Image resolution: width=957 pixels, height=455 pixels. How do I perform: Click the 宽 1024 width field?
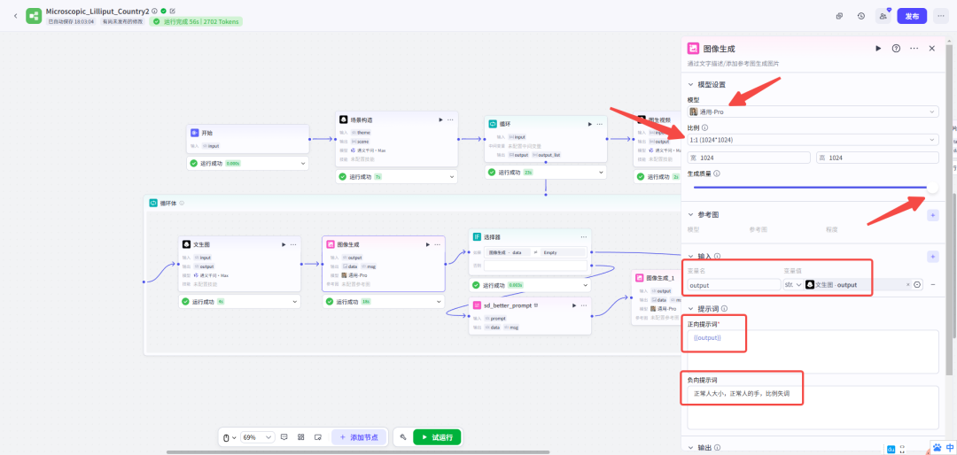coord(749,158)
